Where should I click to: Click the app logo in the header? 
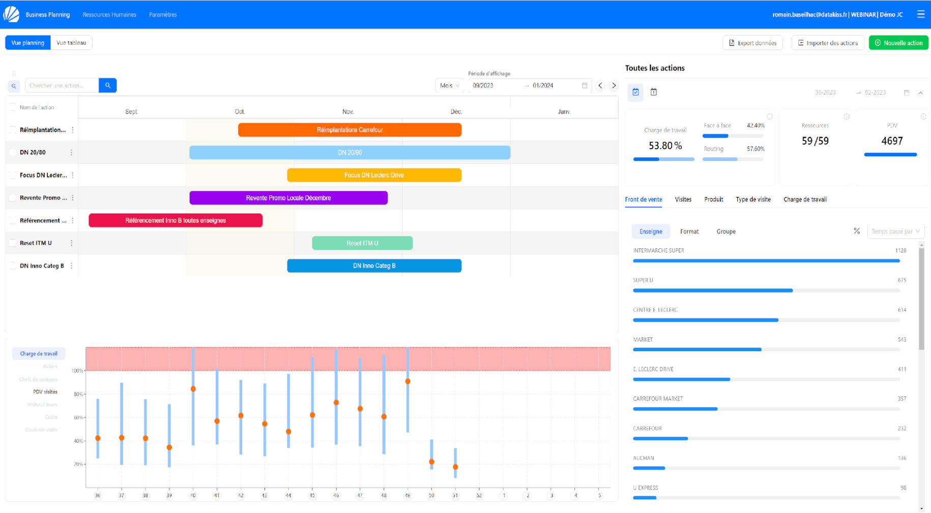(11, 14)
